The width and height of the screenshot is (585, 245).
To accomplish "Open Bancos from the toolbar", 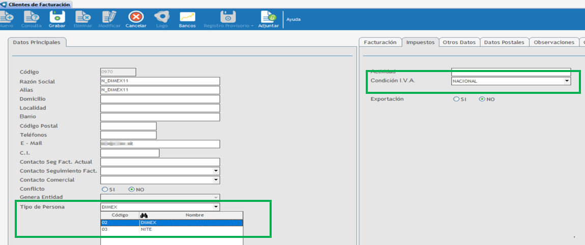I will (x=187, y=17).
